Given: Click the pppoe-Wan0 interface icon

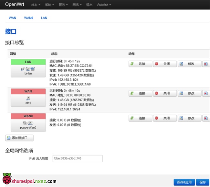Looking at the screenshot, I should click(x=28, y=123).
